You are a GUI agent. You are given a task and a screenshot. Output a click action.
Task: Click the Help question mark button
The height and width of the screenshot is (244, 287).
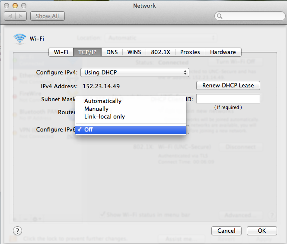tap(18, 231)
